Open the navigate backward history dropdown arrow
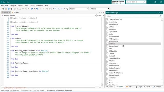Image resolution: width=164 pixels, height=92 pixels. tap(34, 9)
